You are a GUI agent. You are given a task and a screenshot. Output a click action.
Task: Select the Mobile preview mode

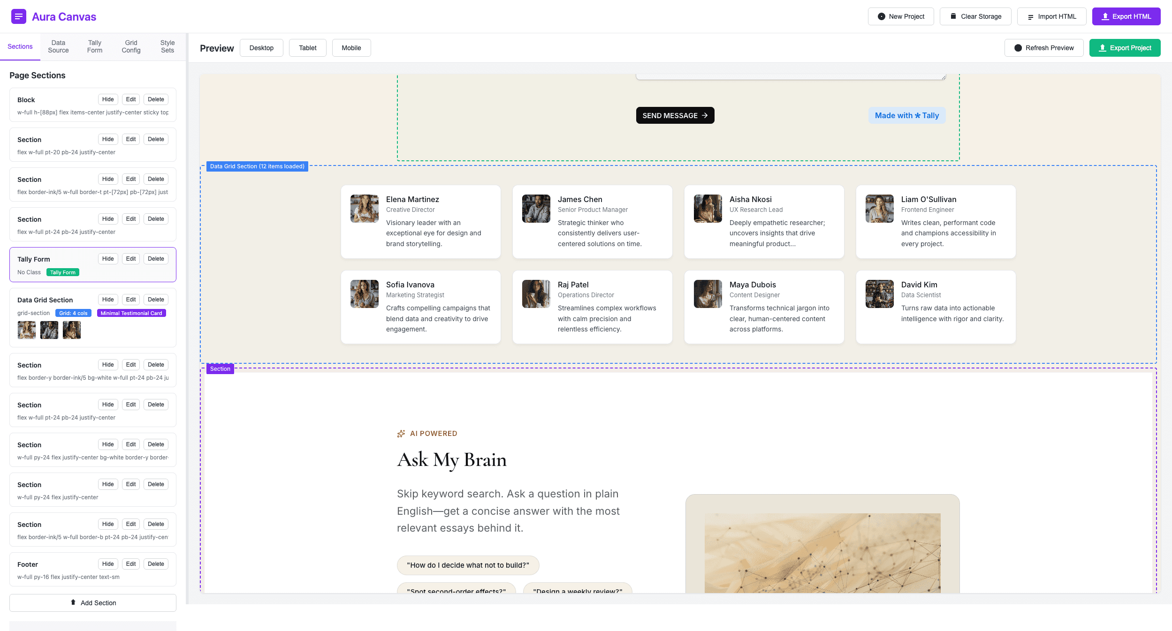pyautogui.click(x=351, y=48)
